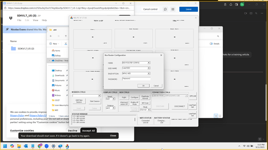The width and height of the screenshot is (268, 150).
Task: Click the notification bell icon
Action: (x=231, y=4)
